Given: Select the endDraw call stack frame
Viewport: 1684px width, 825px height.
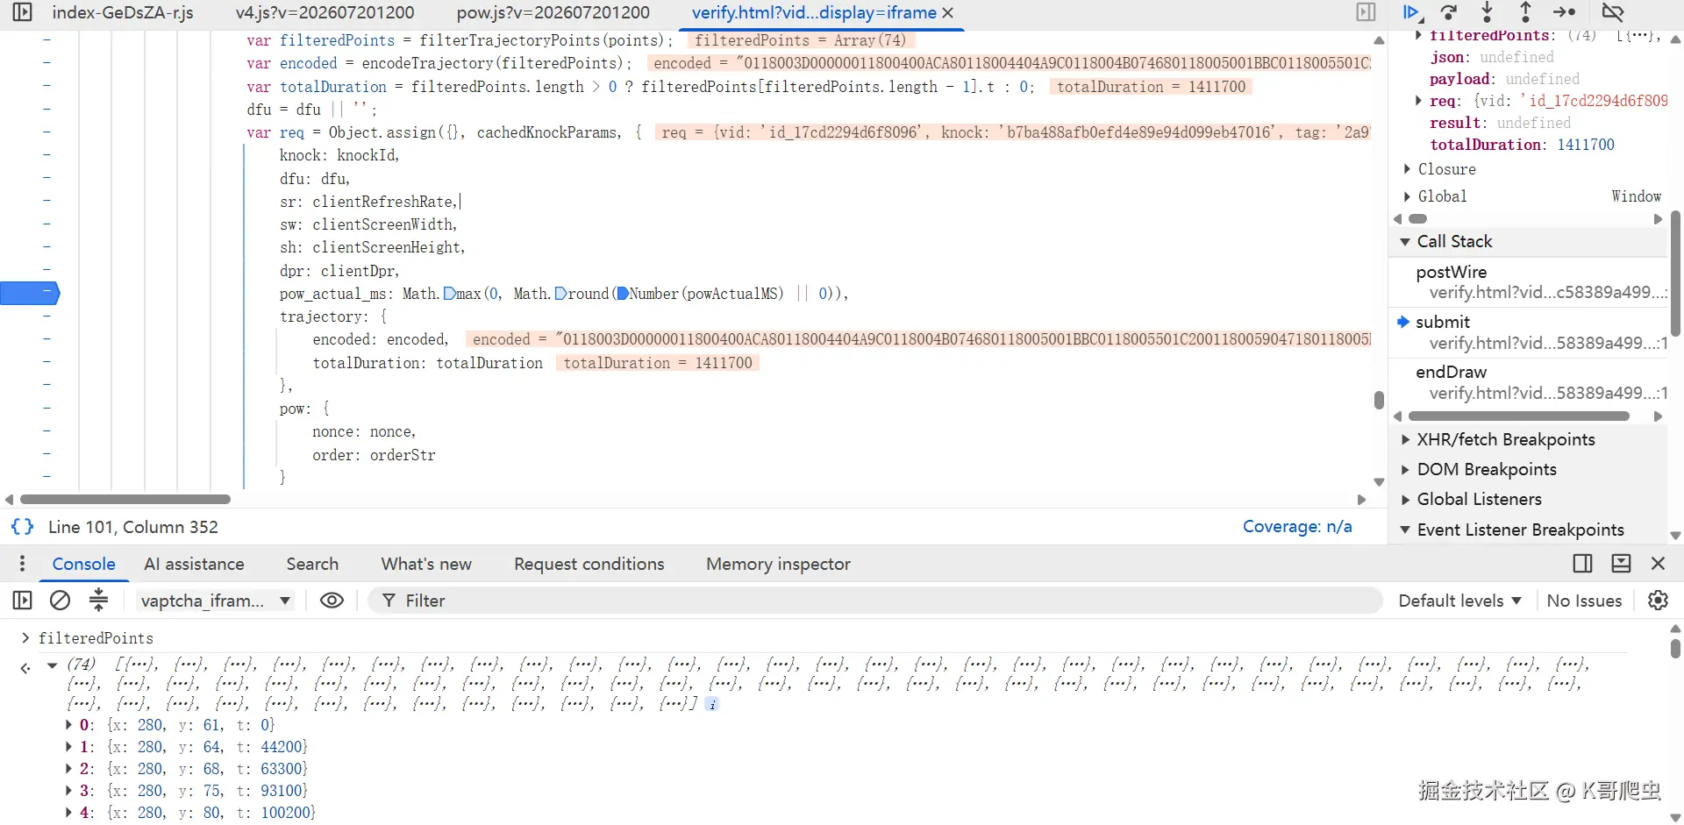Looking at the screenshot, I should tap(1528, 382).
